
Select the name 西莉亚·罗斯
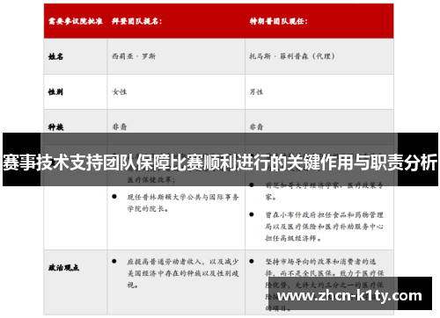pos(134,56)
